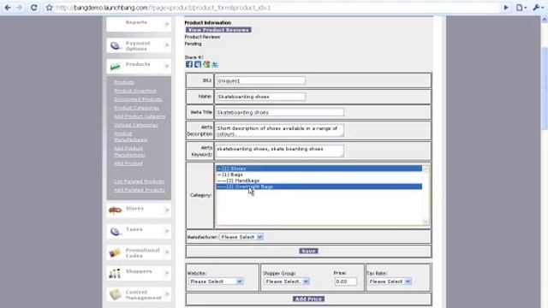Click the browser forward arrow
The height and width of the screenshot is (308, 548).
point(19,8)
